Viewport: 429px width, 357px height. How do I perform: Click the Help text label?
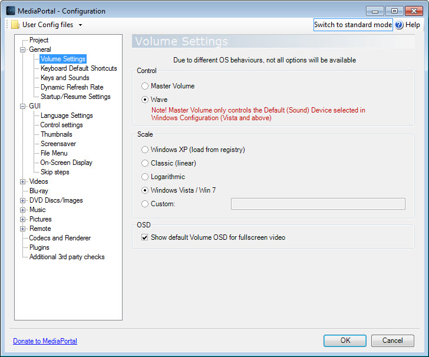412,25
